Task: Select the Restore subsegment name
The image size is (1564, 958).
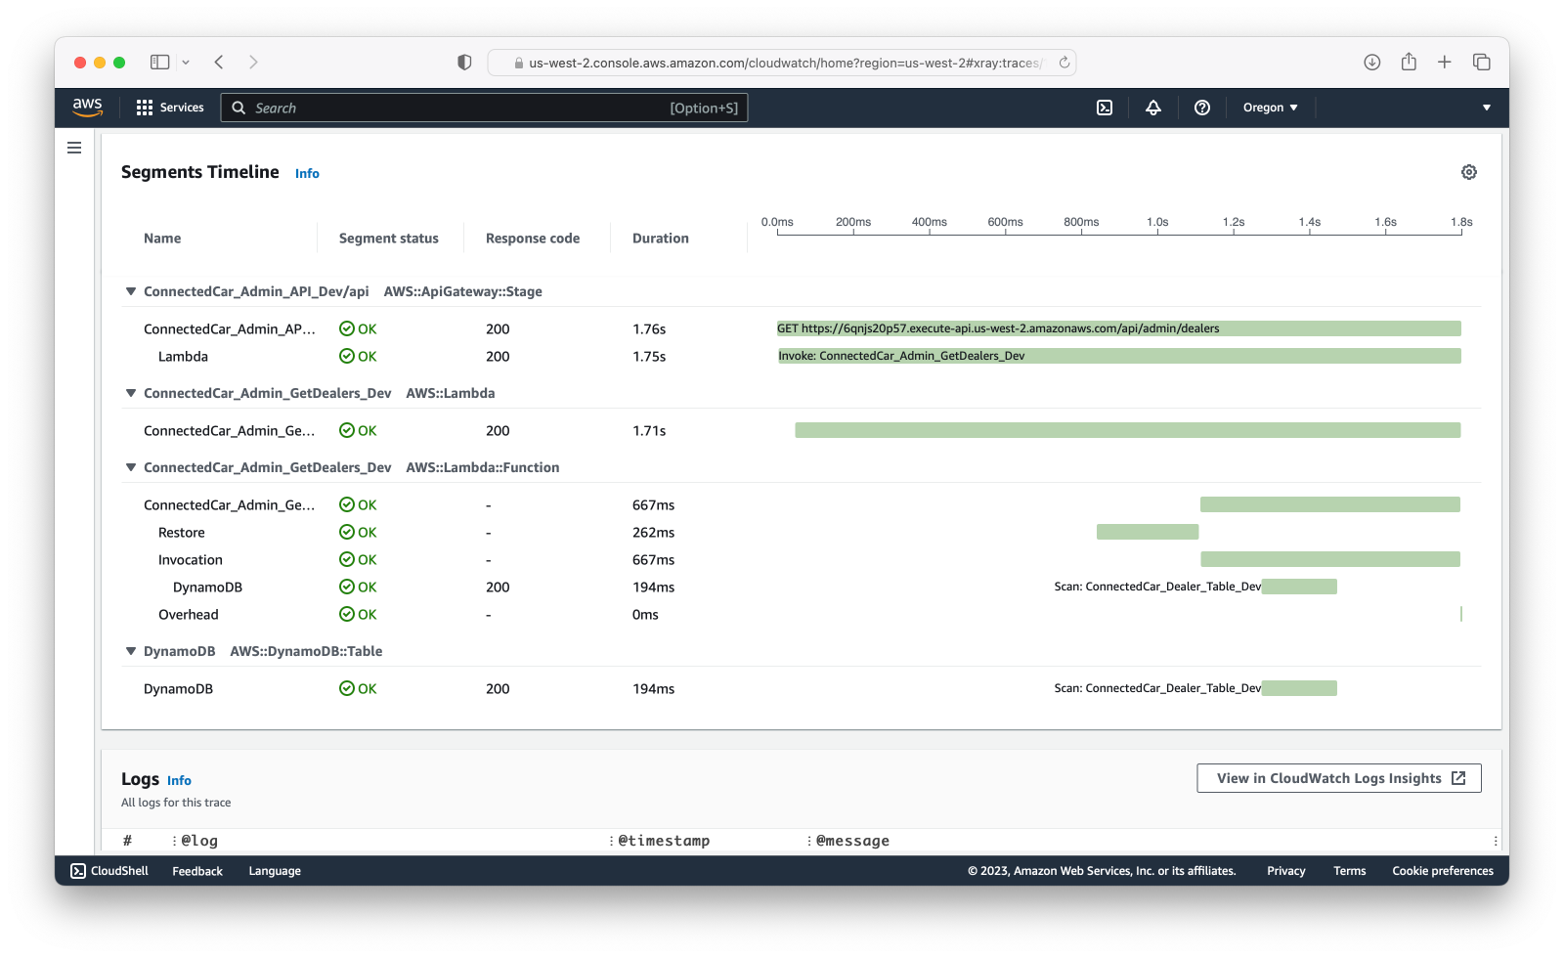Action: click(x=182, y=533)
